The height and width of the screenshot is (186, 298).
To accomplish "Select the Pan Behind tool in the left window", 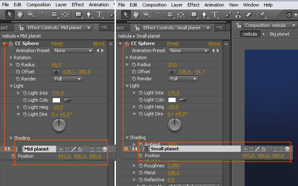I will point(65,14).
